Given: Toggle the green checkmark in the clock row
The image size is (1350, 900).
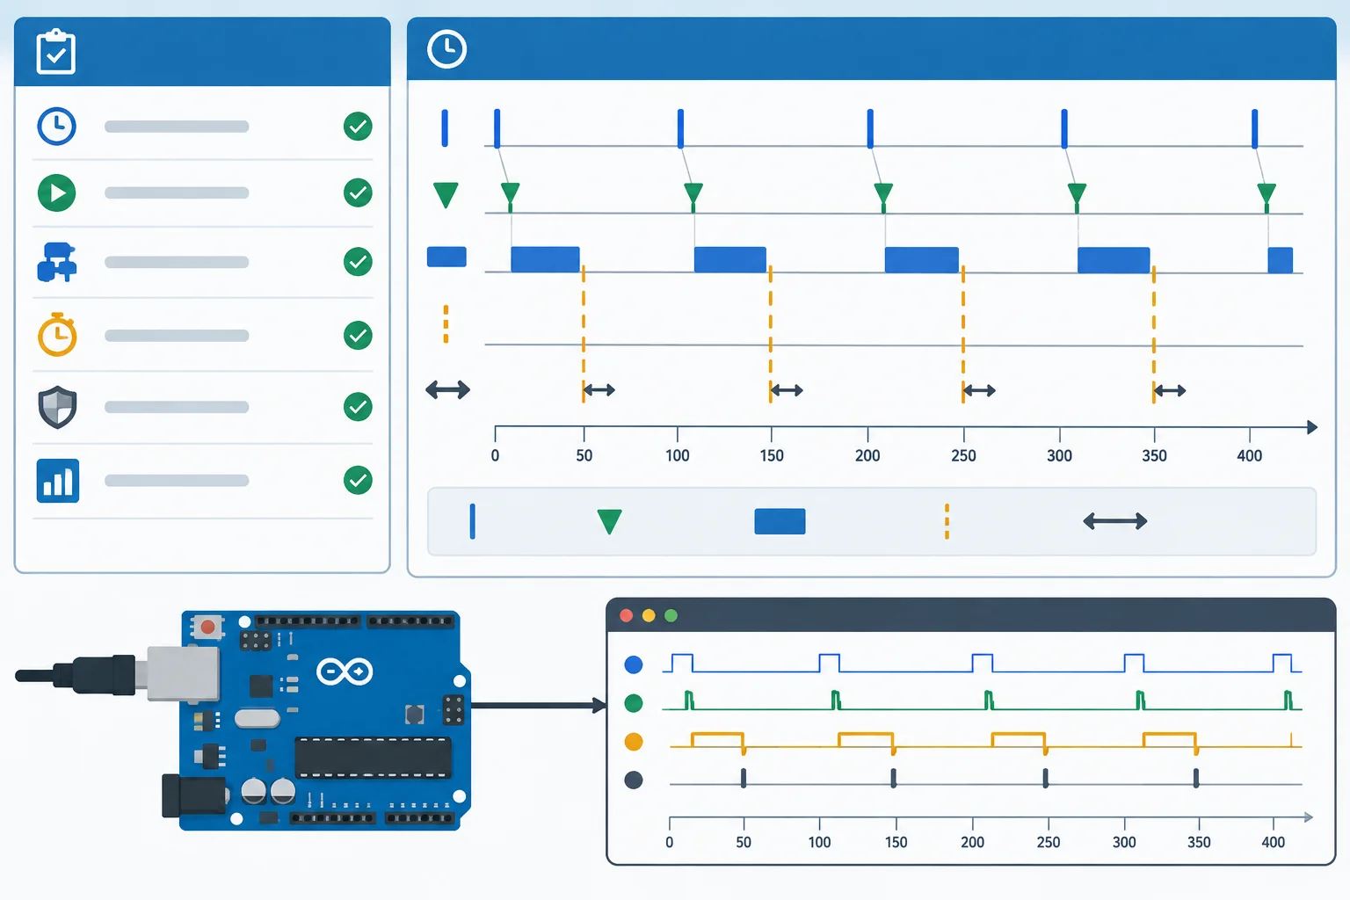Looking at the screenshot, I should coord(358,127).
